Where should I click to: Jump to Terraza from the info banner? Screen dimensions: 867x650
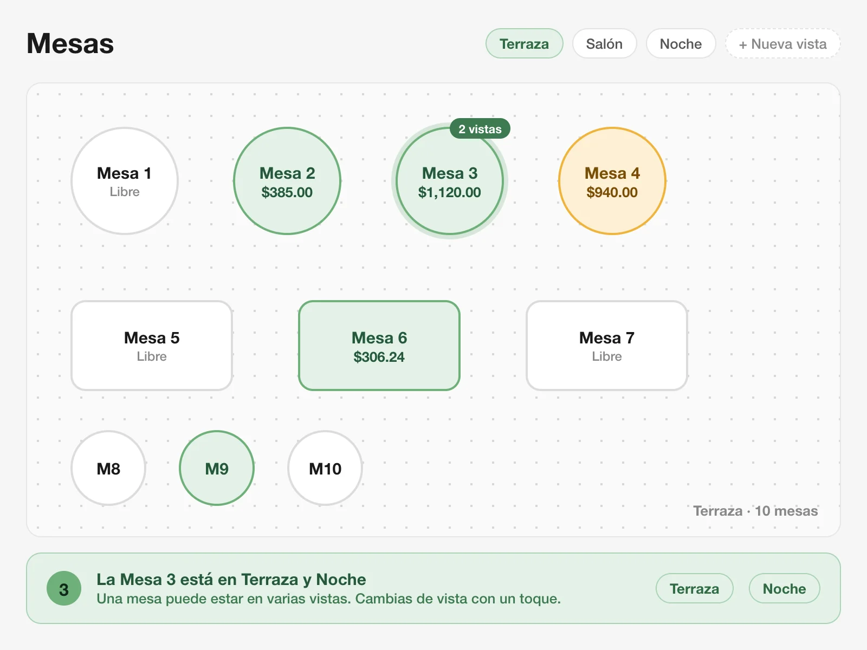(x=694, y=588)
